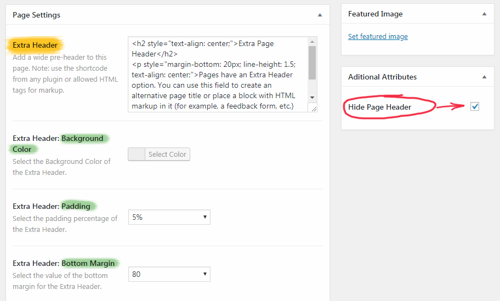500x301 pixels.
Task: Click the Hide Page Header label text
Action: point(379,107)
